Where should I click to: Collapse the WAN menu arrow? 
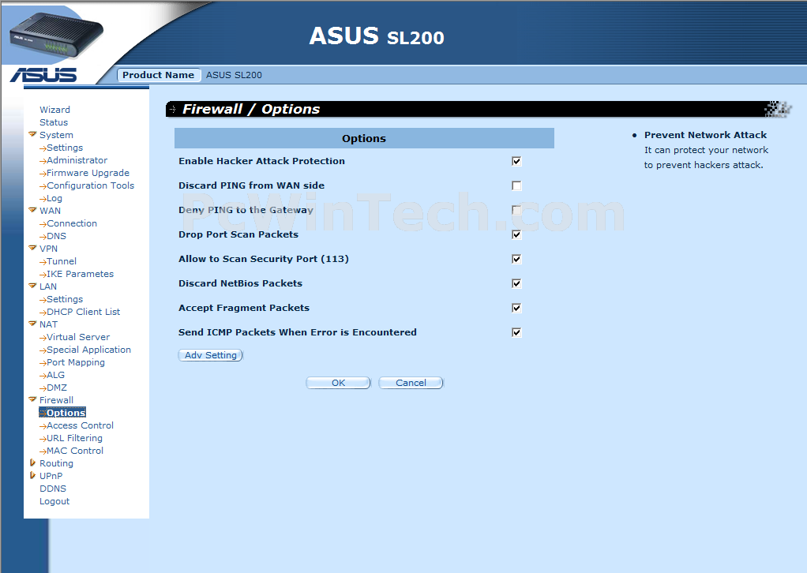32,210
